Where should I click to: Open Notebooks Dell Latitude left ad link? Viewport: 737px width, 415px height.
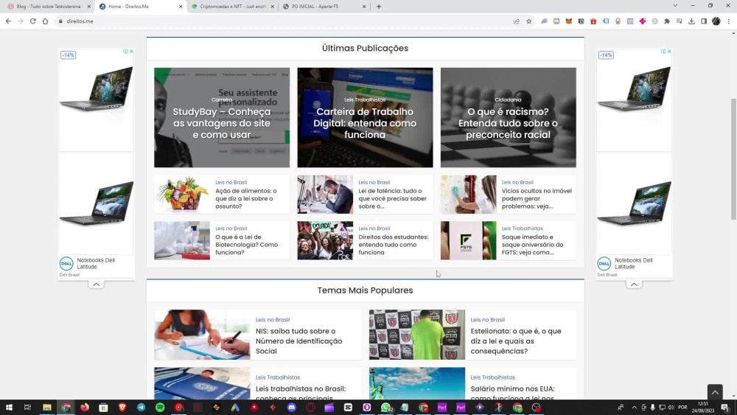tap(96, 263)
